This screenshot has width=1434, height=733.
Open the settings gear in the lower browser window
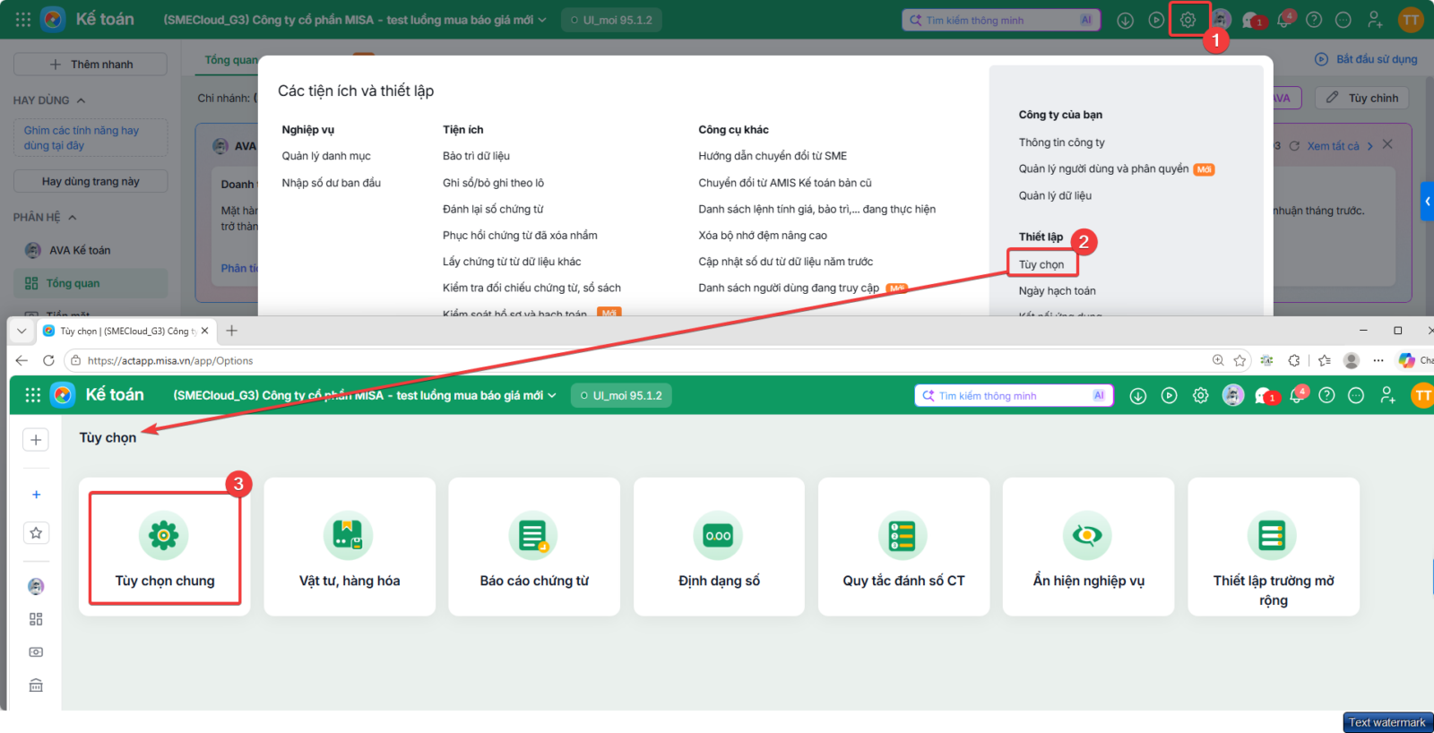[1201, 395]
